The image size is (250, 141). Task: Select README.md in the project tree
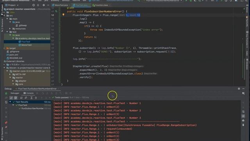[x=16, y=58]
